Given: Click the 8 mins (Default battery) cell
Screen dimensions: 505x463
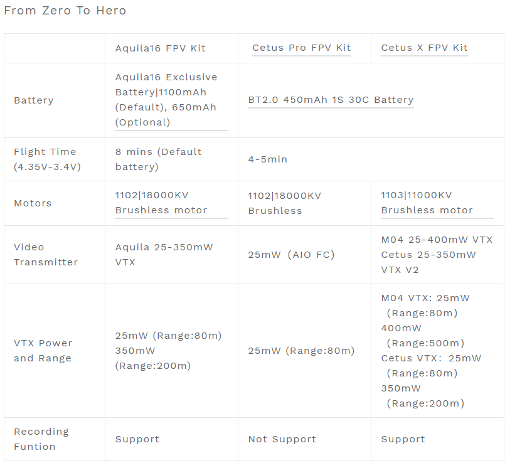Looking at the screenshot, I should [x=158, y=159].
